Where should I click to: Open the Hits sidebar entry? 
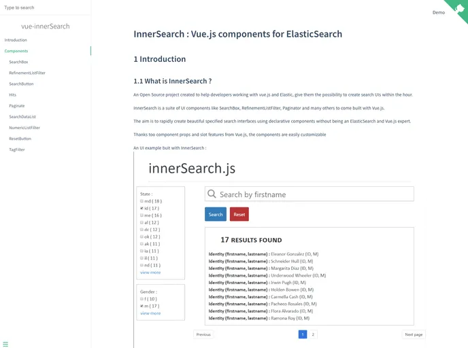coord(12,95)
